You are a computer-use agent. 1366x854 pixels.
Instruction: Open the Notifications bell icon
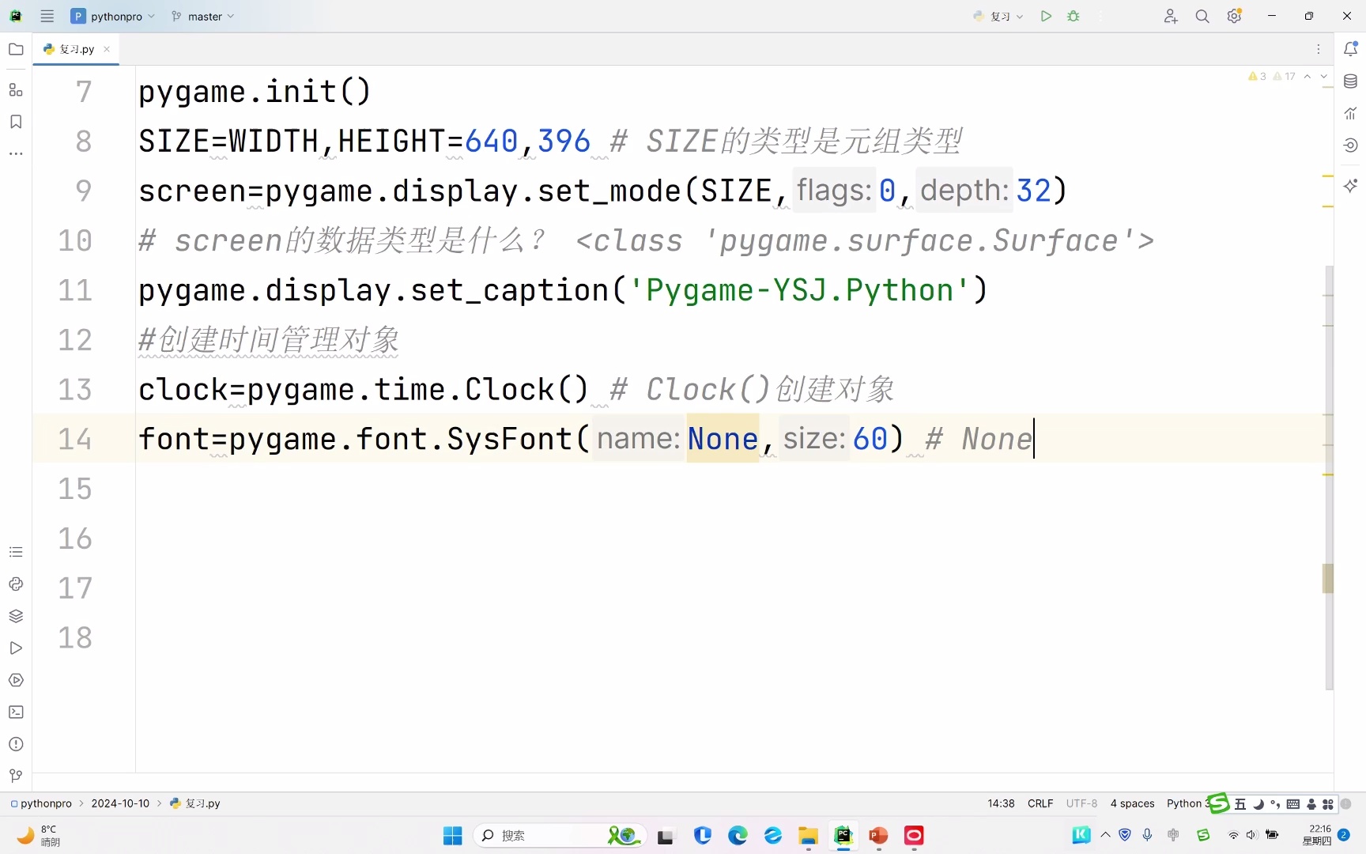click(1350, 49)
